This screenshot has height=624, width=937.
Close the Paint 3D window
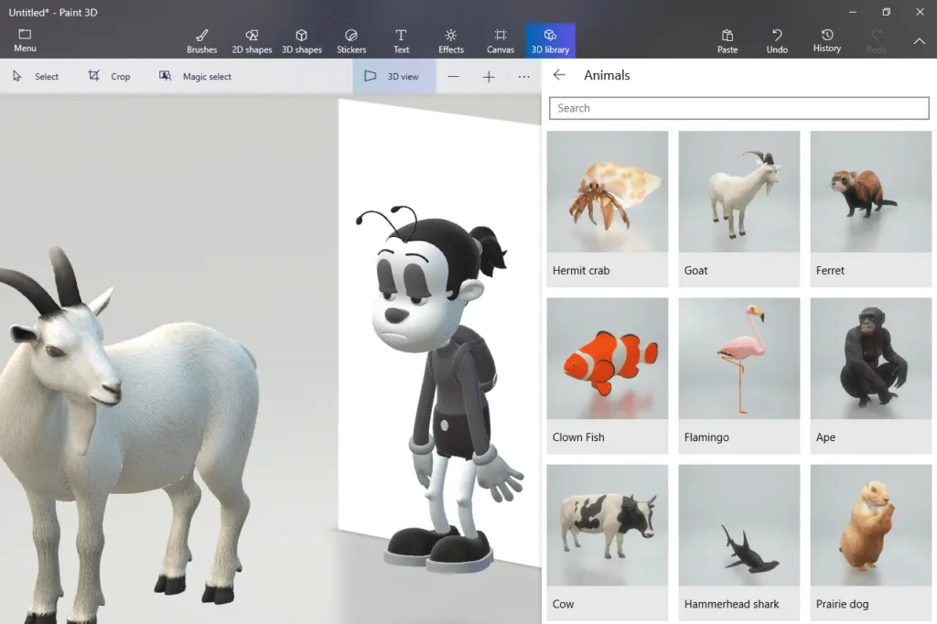click(920, 12)
